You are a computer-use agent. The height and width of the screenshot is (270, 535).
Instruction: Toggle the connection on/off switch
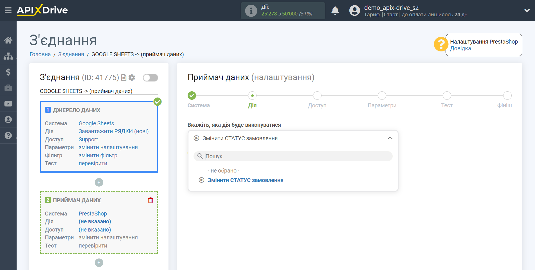(150, 78)
